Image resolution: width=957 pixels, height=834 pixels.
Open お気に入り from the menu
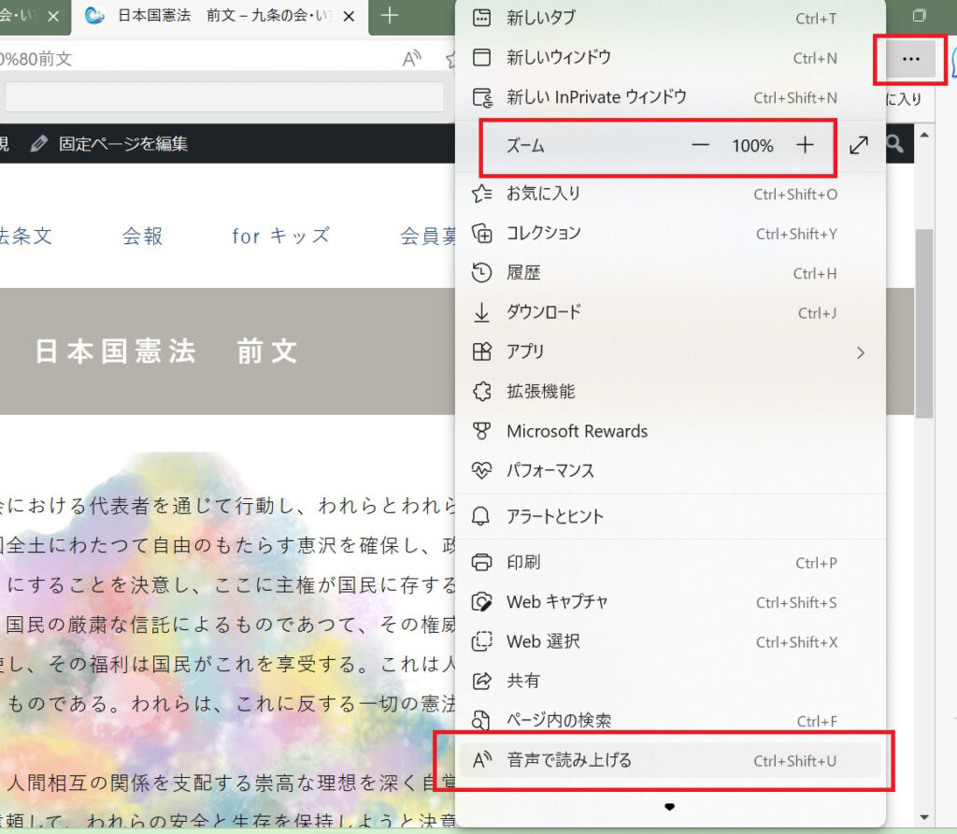[x=669, y=194]
